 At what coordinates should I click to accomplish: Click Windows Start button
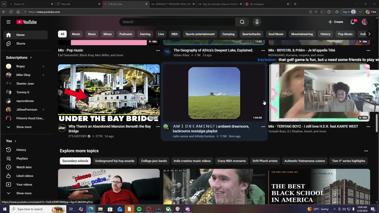[4, 209]
